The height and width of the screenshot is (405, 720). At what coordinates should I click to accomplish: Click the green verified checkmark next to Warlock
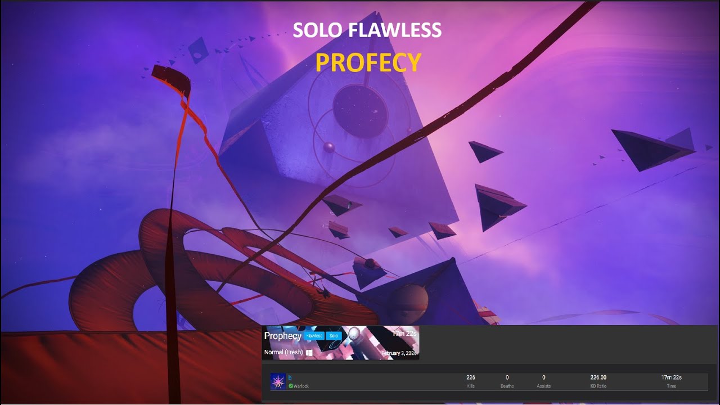point(291,386)
